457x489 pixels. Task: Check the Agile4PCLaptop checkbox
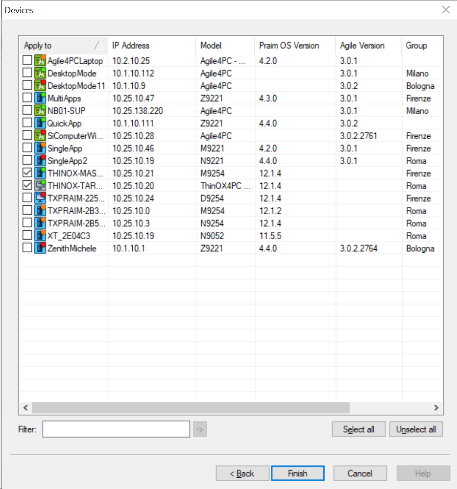27,60
